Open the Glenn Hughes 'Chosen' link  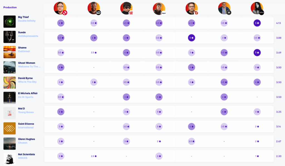coord(23,143)
